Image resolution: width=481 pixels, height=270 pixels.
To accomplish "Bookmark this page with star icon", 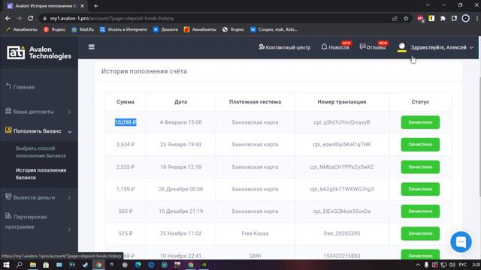I will (406, 18).
